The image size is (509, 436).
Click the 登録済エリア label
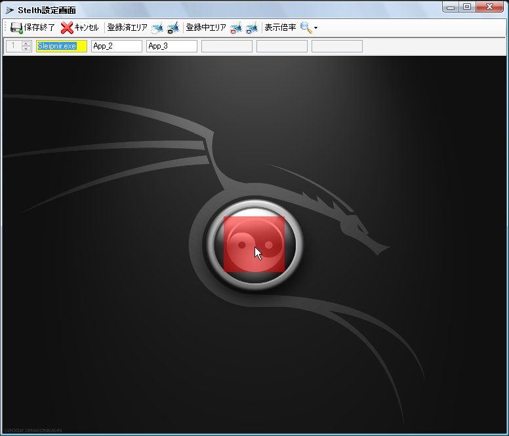127,28
